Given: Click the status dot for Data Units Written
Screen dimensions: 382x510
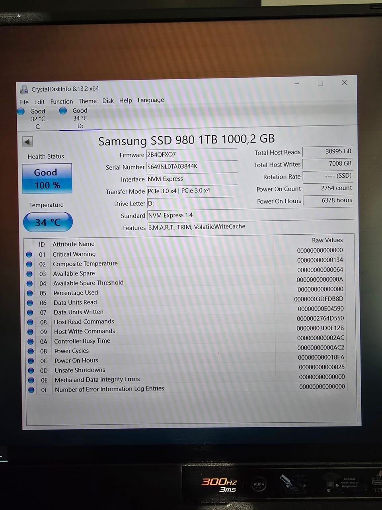Looking at the screenshot, I should coord(30,312).
